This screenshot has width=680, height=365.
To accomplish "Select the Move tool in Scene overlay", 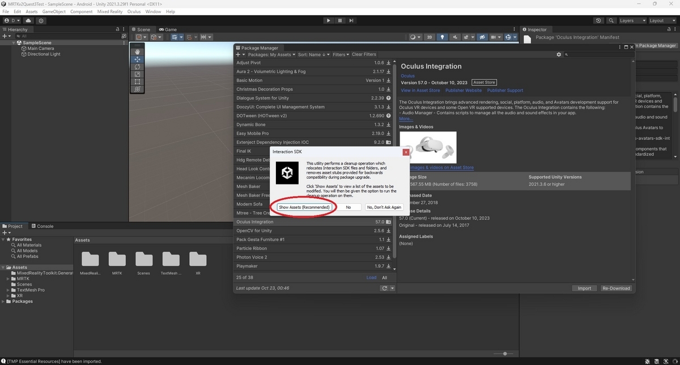I will 137,59.
